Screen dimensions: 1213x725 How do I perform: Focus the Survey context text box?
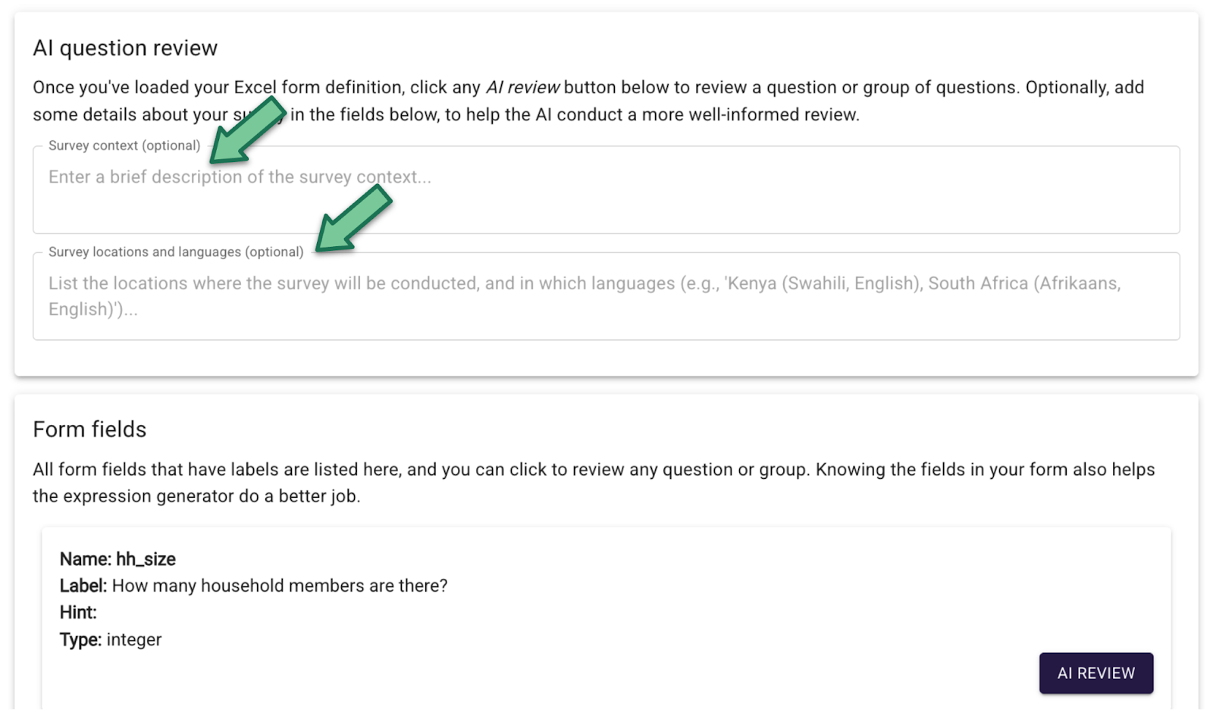coord(606,189)
